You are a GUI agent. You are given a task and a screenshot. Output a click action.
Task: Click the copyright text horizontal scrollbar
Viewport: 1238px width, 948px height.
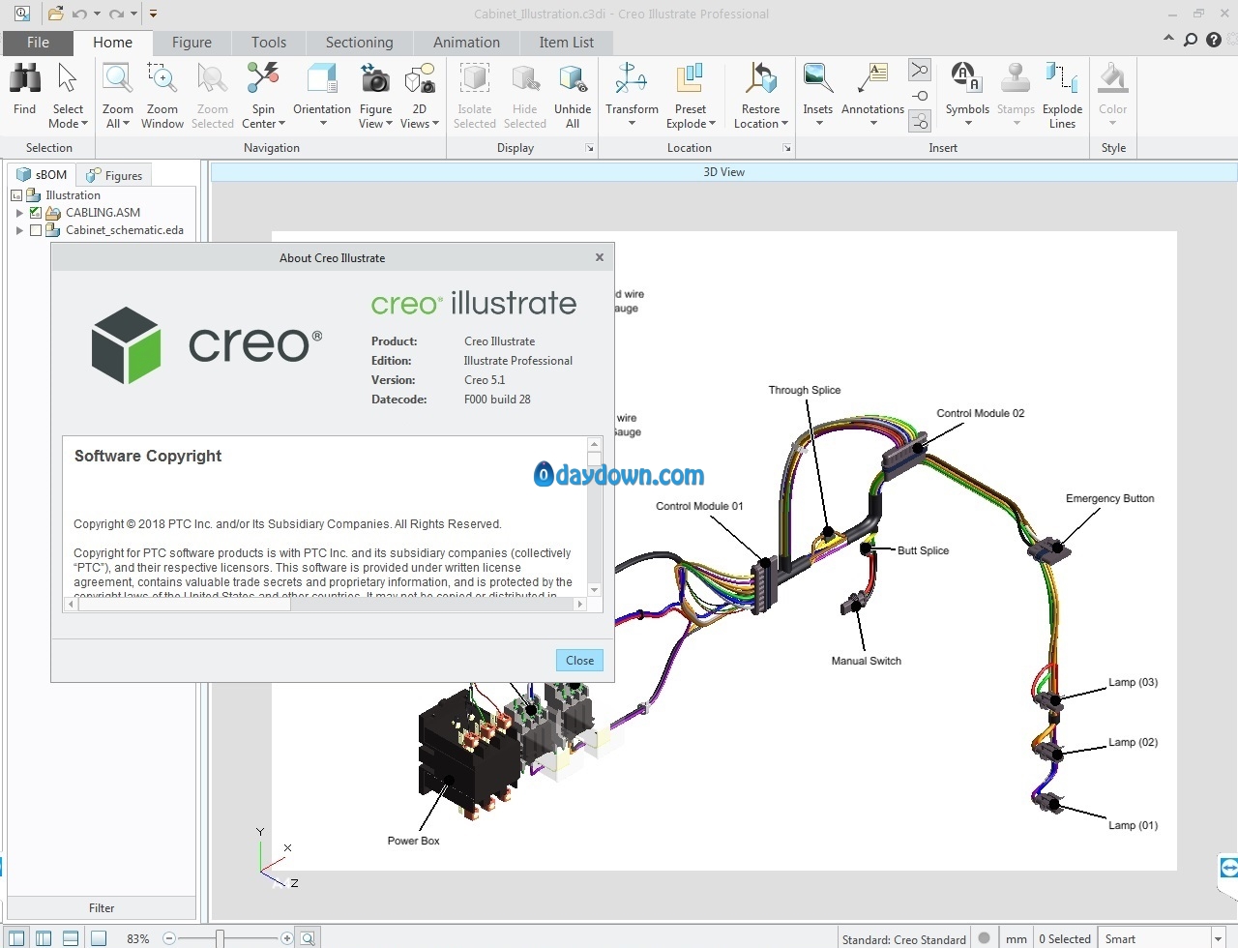pos(325,604)
